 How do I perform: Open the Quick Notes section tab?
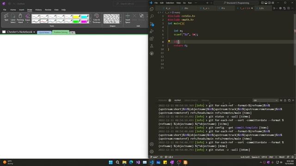point(44,32)
